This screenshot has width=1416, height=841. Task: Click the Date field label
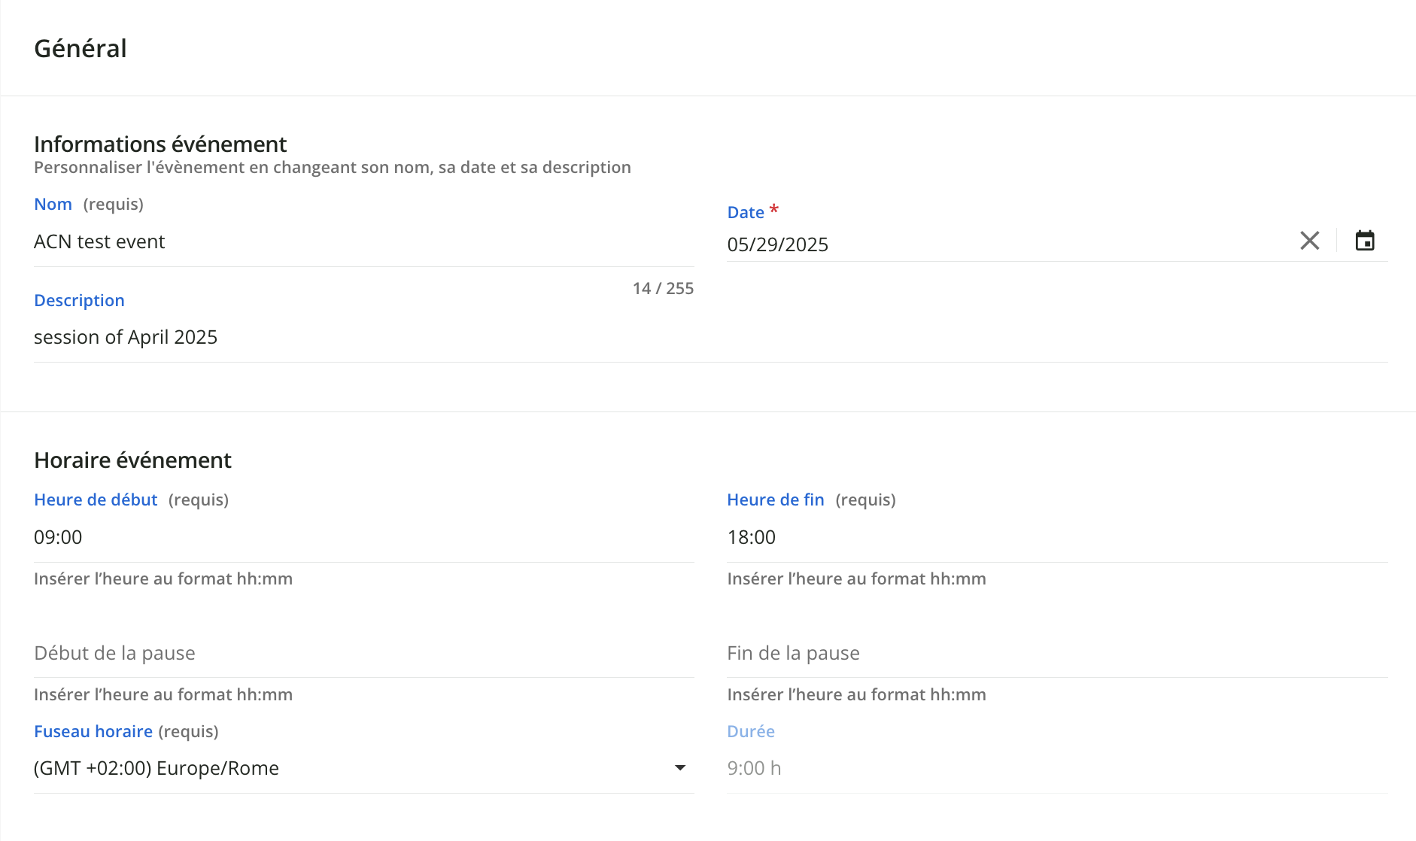(x=745, y=213)
